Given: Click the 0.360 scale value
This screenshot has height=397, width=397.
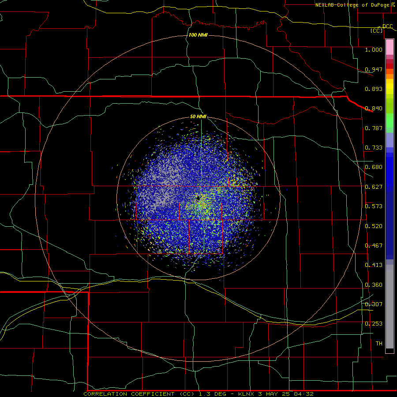Looking at the screenshot, I should click(x=374, y=285).
